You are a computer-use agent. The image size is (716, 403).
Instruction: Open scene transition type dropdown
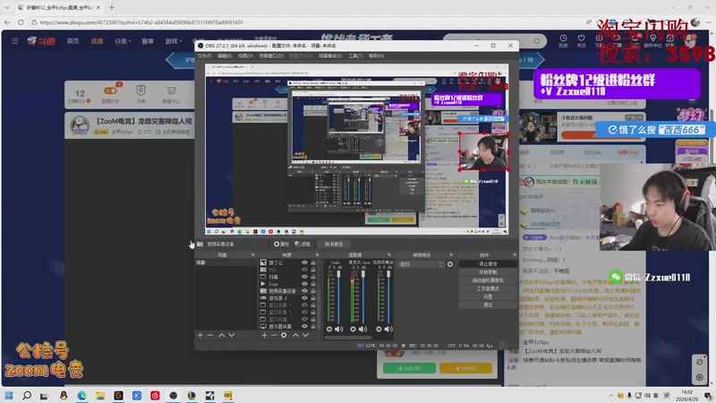click(421, 264)
